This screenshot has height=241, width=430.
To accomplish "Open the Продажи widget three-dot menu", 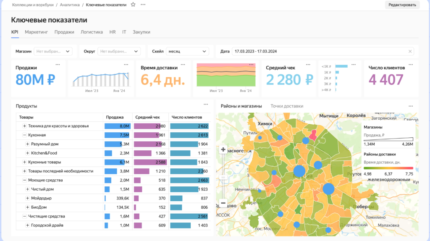I will coord(58,64).
